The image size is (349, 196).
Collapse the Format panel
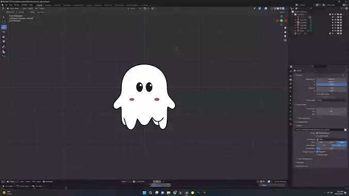pyautogui.click(x=299, y=75)
